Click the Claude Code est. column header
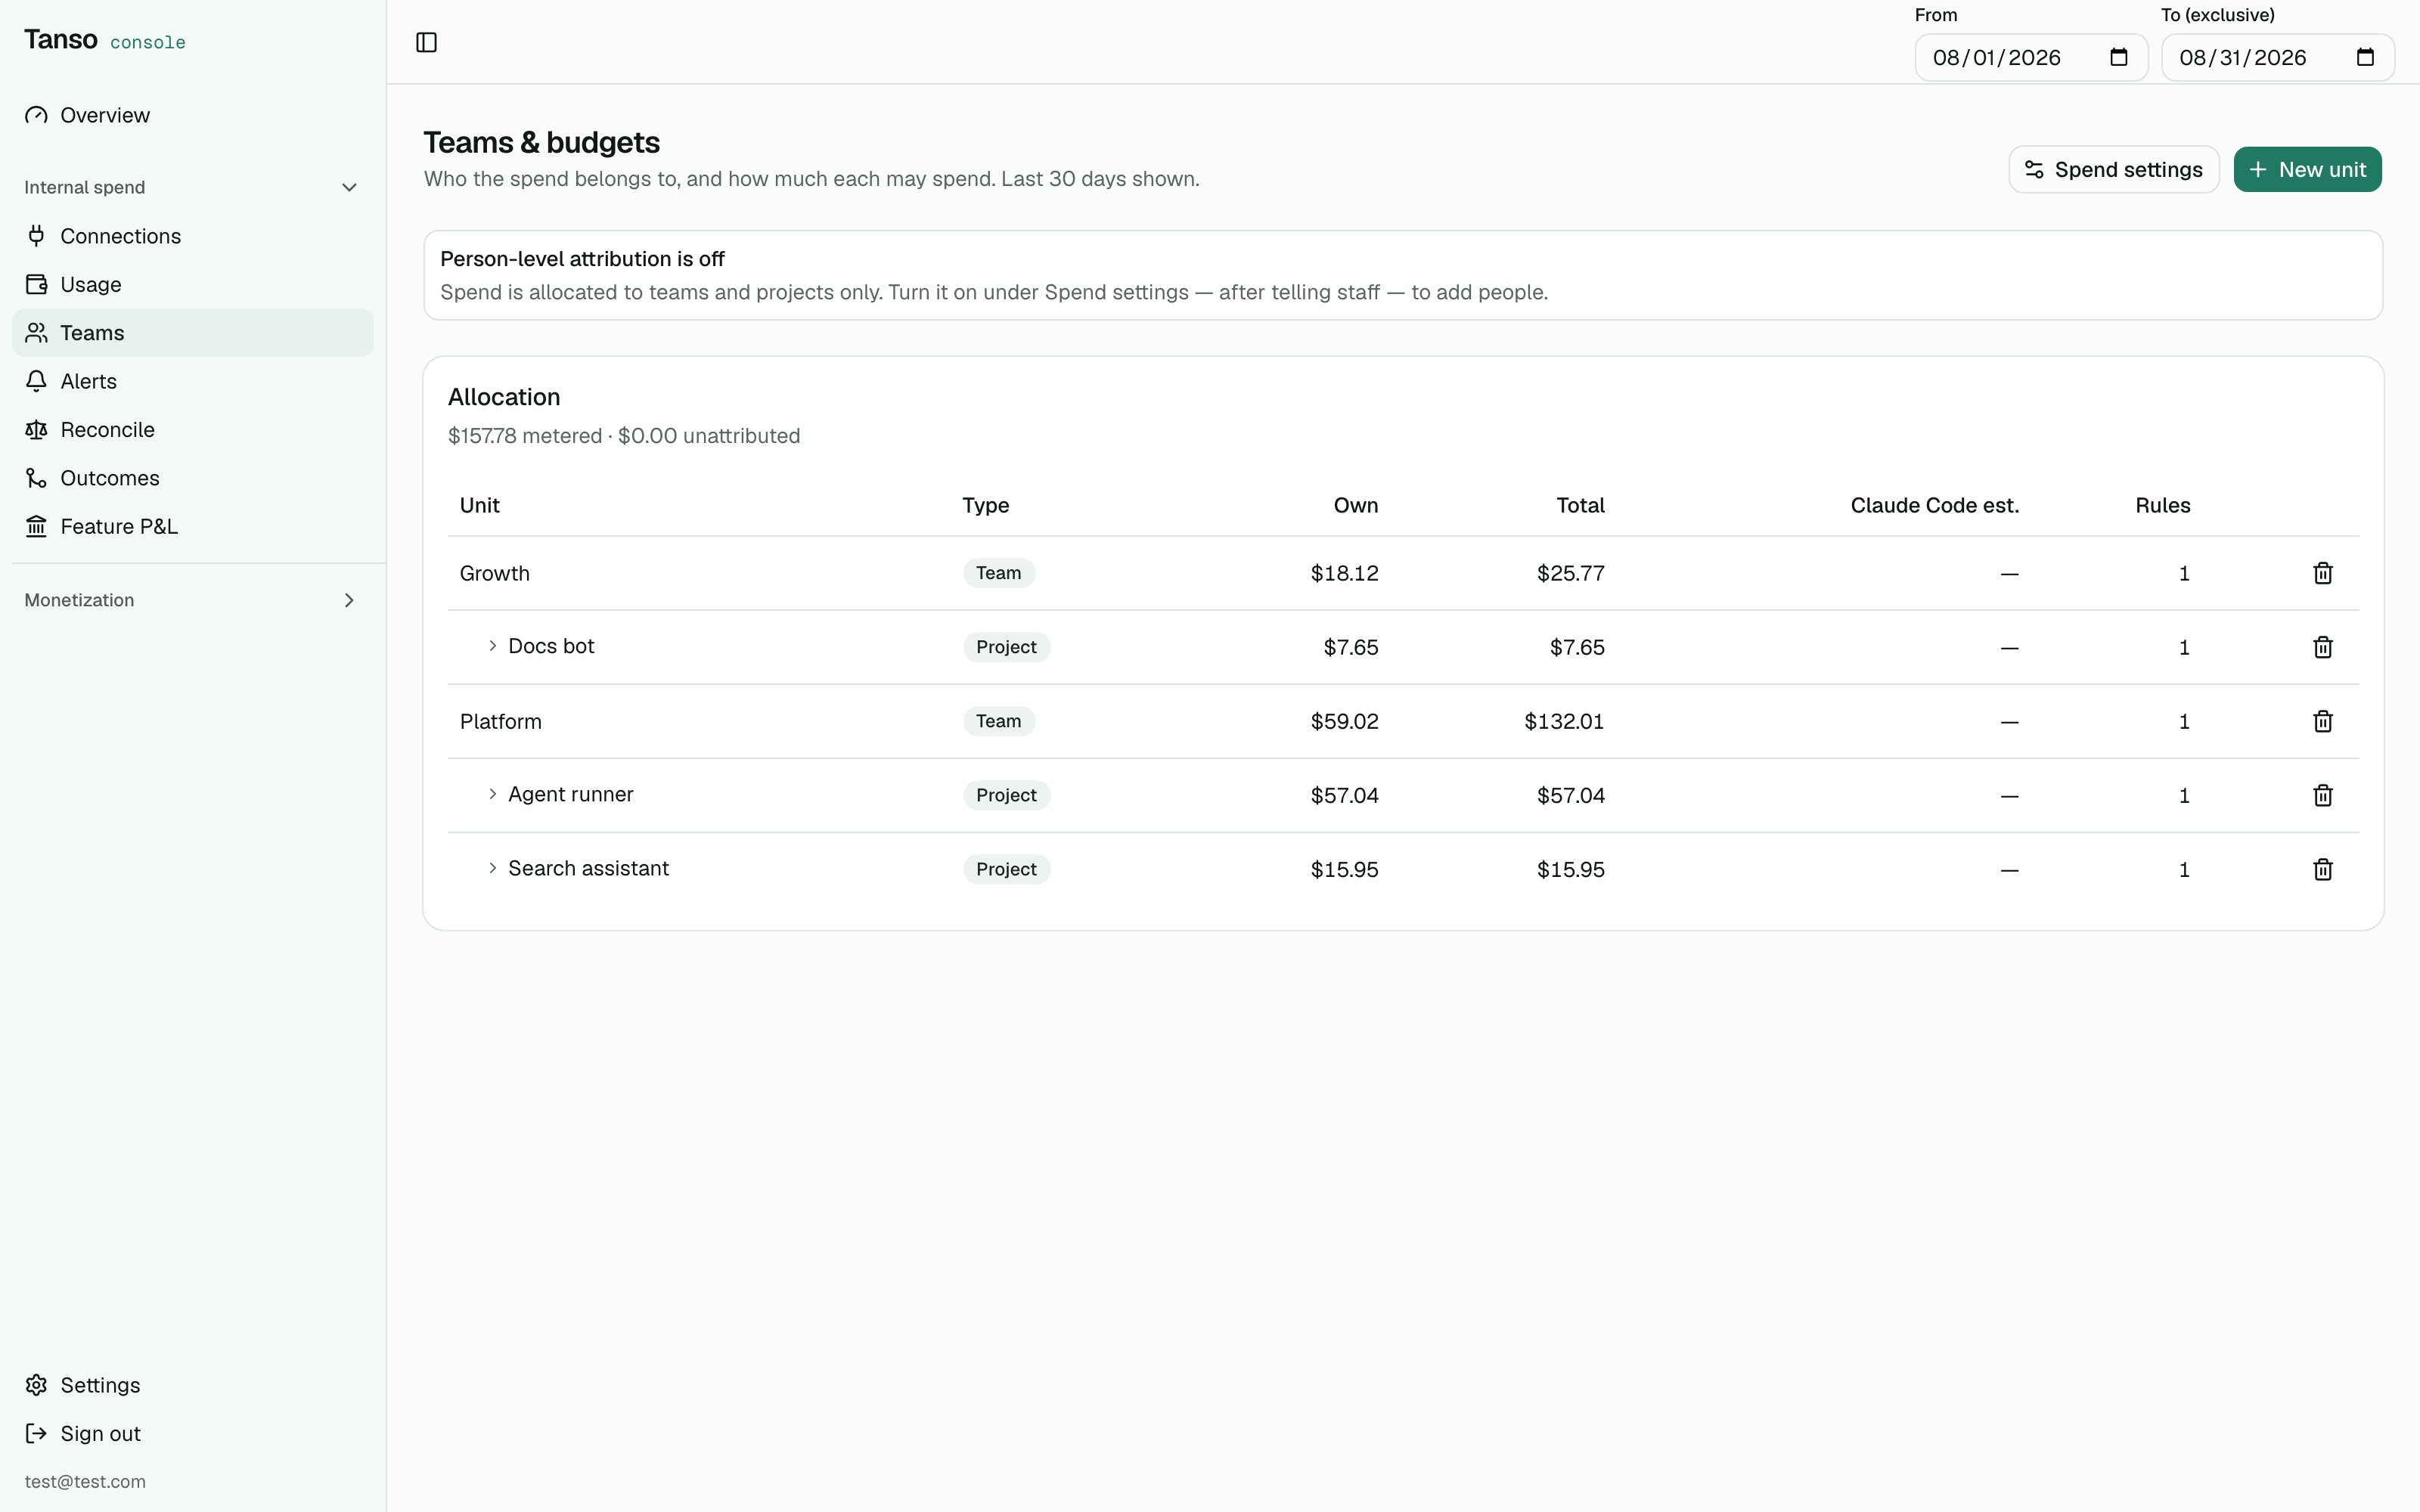The image size is (2420, 1512). coord(1935,505)
